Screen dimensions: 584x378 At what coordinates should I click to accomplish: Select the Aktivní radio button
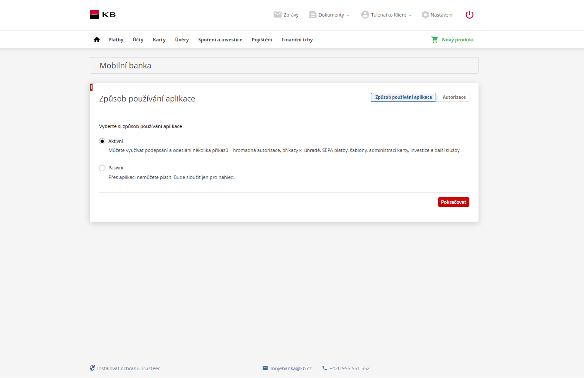(102, 141)
